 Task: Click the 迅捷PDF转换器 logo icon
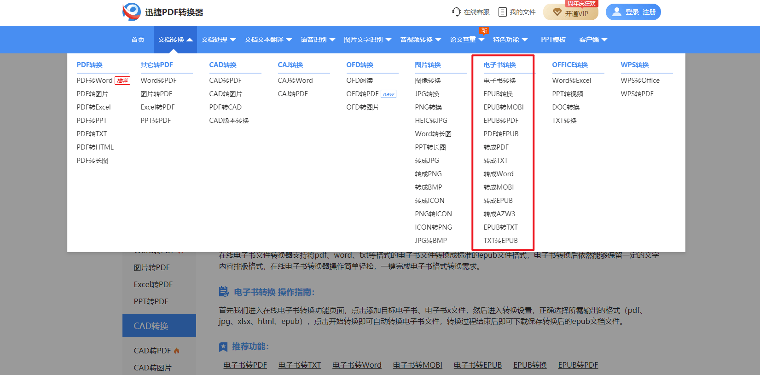click(x=132, y=12)
